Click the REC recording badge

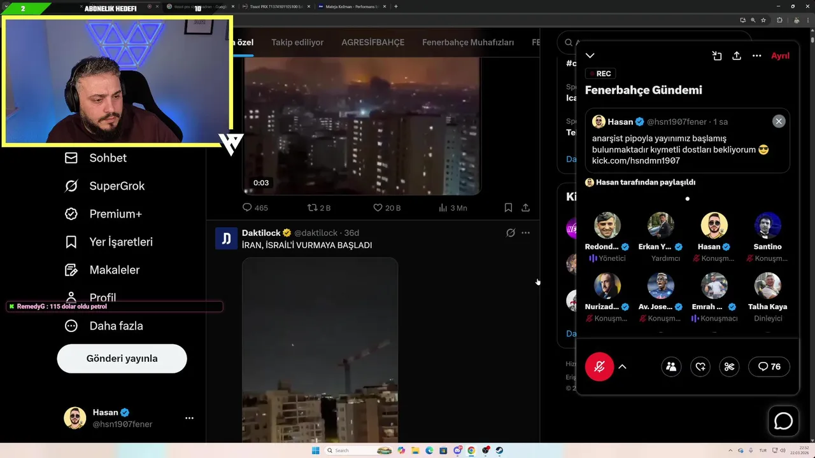(600, 74)
